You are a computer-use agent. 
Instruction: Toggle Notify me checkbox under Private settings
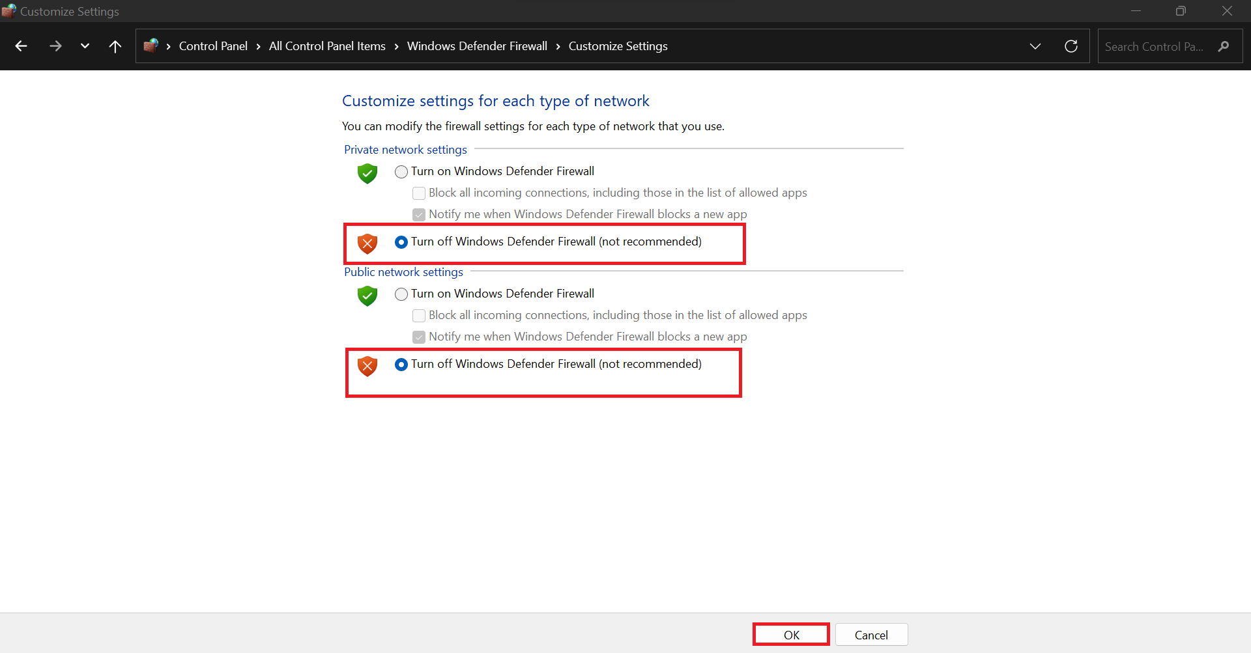pyautogui.click(x=419, y=214)
